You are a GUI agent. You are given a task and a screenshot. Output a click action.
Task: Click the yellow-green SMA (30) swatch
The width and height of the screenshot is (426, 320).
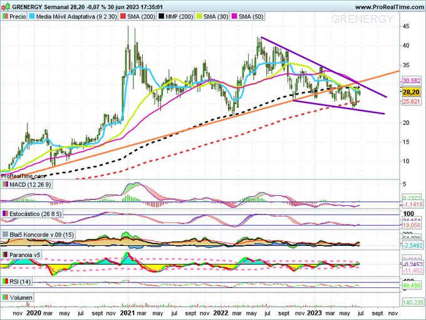(x=199, y=16)
